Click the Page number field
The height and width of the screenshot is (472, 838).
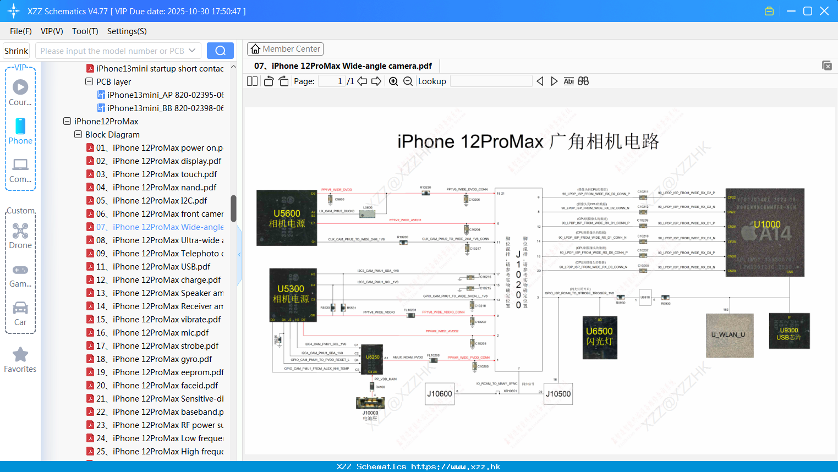pos(331,81)
